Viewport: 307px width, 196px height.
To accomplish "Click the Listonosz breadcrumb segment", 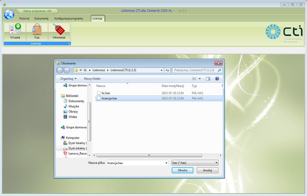I will (x=99, y=70).
